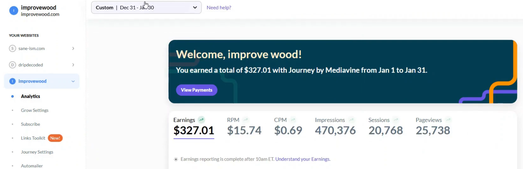Select the Sessions metric tab
The height and width of the screenshot is (169, 523).
coord(385,127)
